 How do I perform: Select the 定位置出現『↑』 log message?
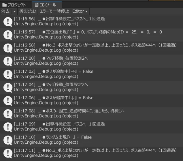pos(88,32)
